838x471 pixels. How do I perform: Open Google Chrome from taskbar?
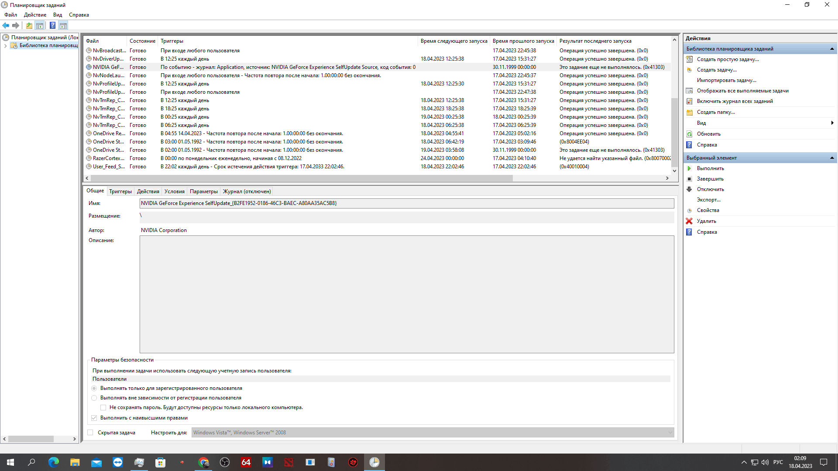click(x=203, y=462)
